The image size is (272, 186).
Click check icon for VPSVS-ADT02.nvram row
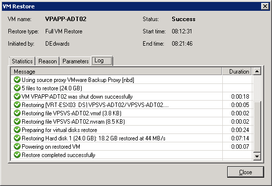pyautogui.click(x=17, y=121)
